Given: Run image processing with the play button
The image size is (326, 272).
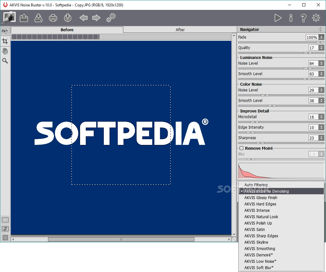Looking at the screenshot, I should pos(278,18).
